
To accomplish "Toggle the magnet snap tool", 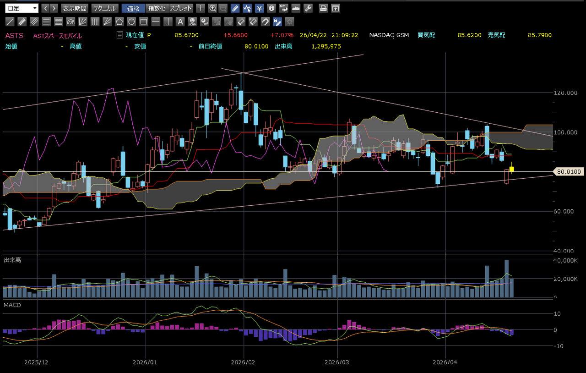I will tap(265, 22).
